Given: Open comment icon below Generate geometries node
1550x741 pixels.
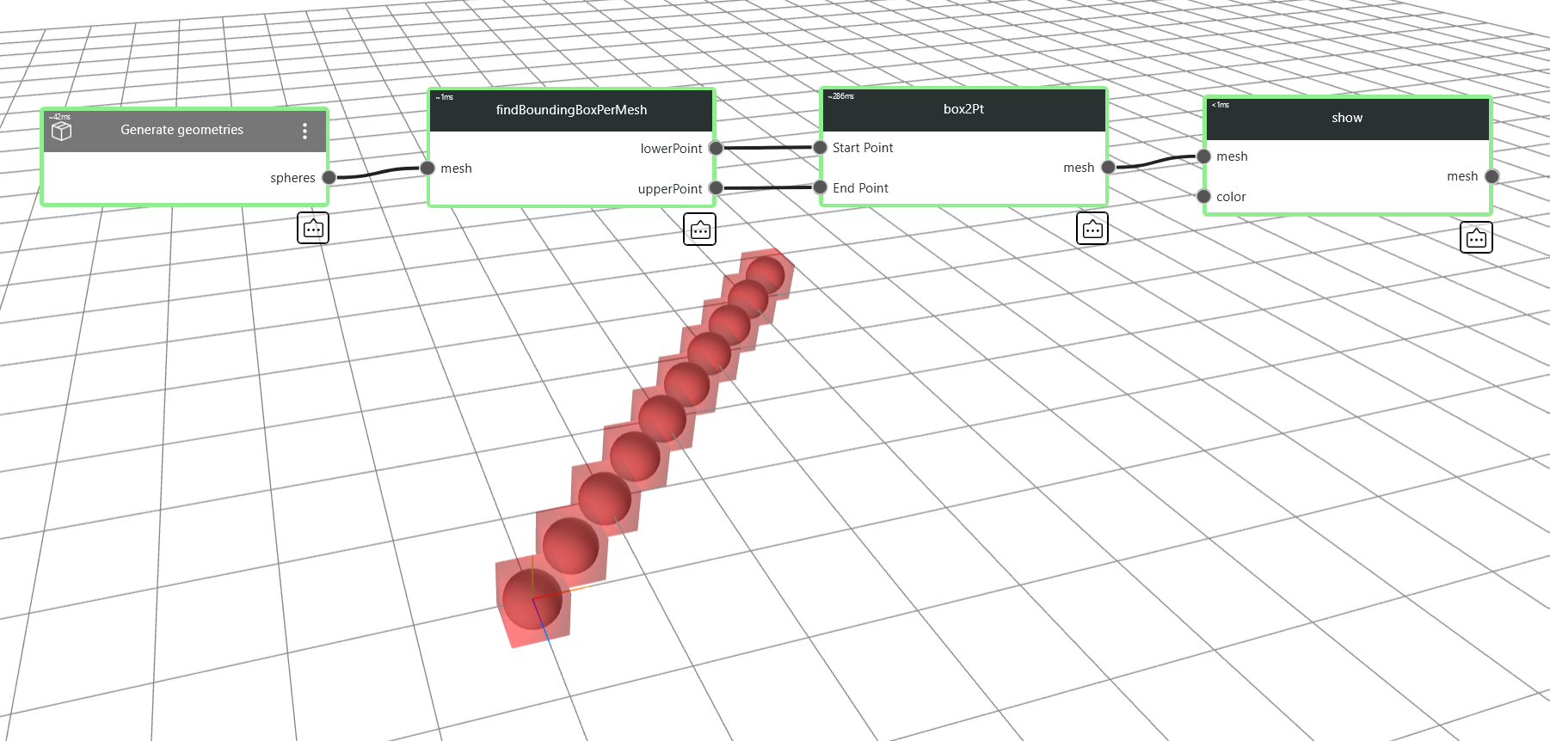Looking at the screenshot, I should pyautogui.click(x=313, y=228).
